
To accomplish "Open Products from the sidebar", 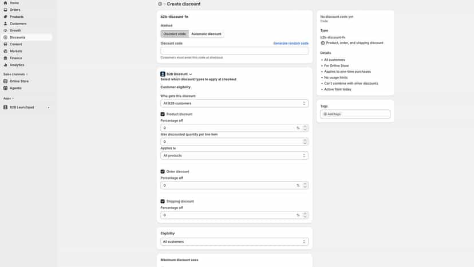I will pyautogui.click(x=17, y=17).
